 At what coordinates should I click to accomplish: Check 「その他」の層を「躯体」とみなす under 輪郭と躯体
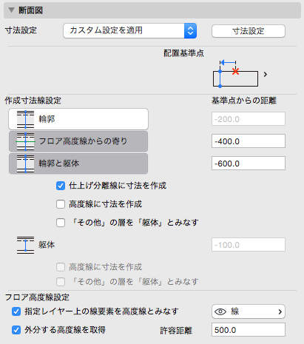[61, 223]
